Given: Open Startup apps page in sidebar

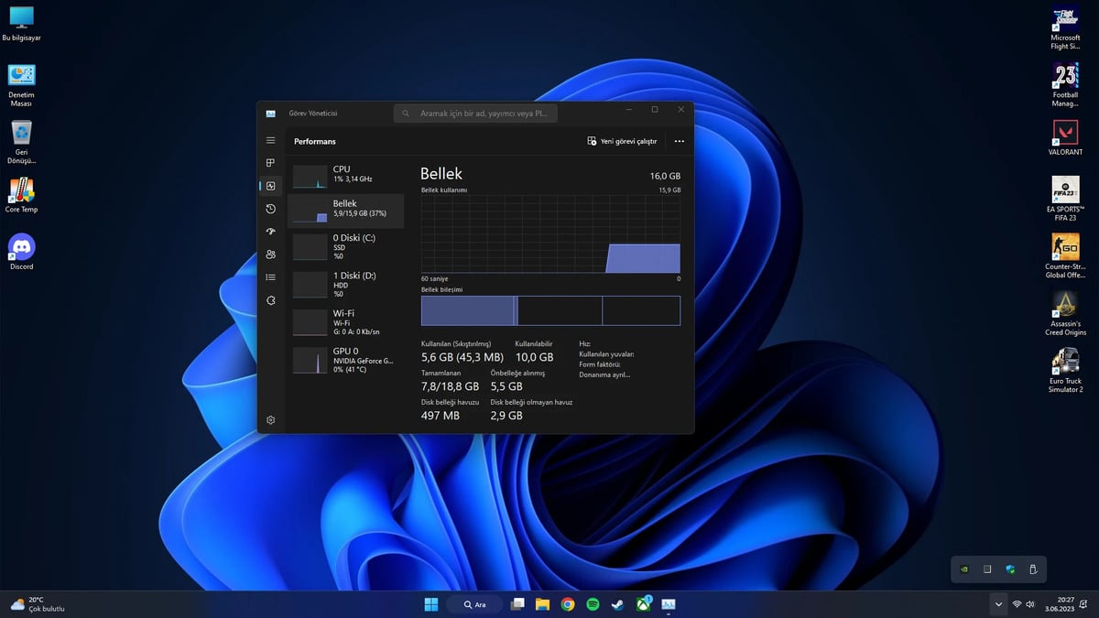Looking at the screenshot, I should tap(270, 232).
